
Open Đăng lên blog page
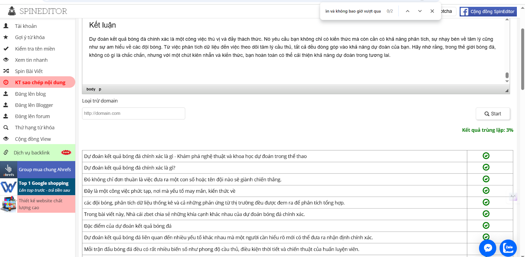[30, 94]
